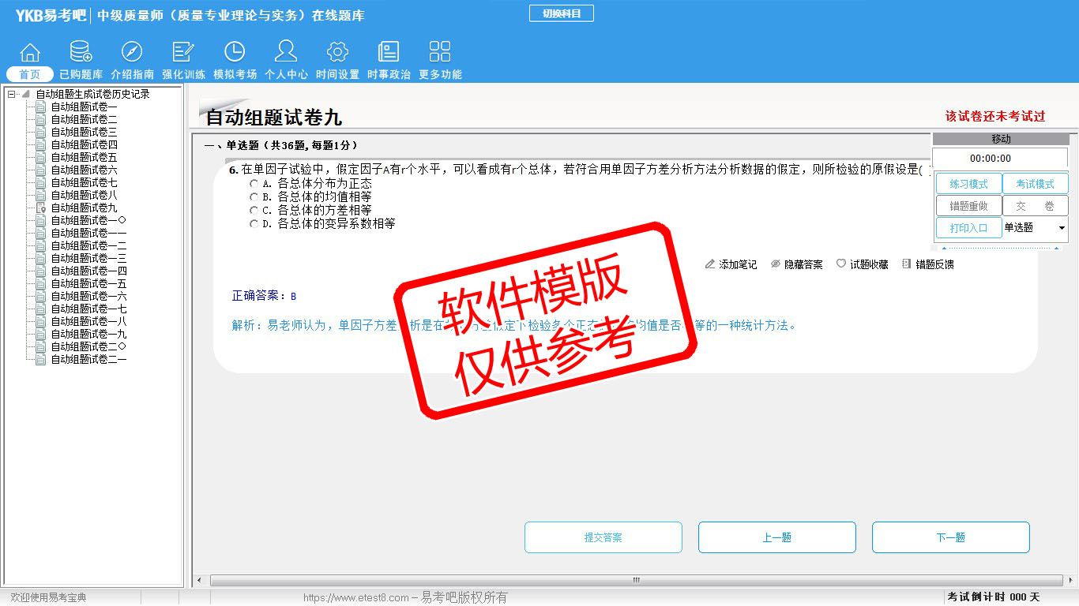Hide the answer with 隐藏答案
Screen dimensions: 1079x606
click(796, 264)
